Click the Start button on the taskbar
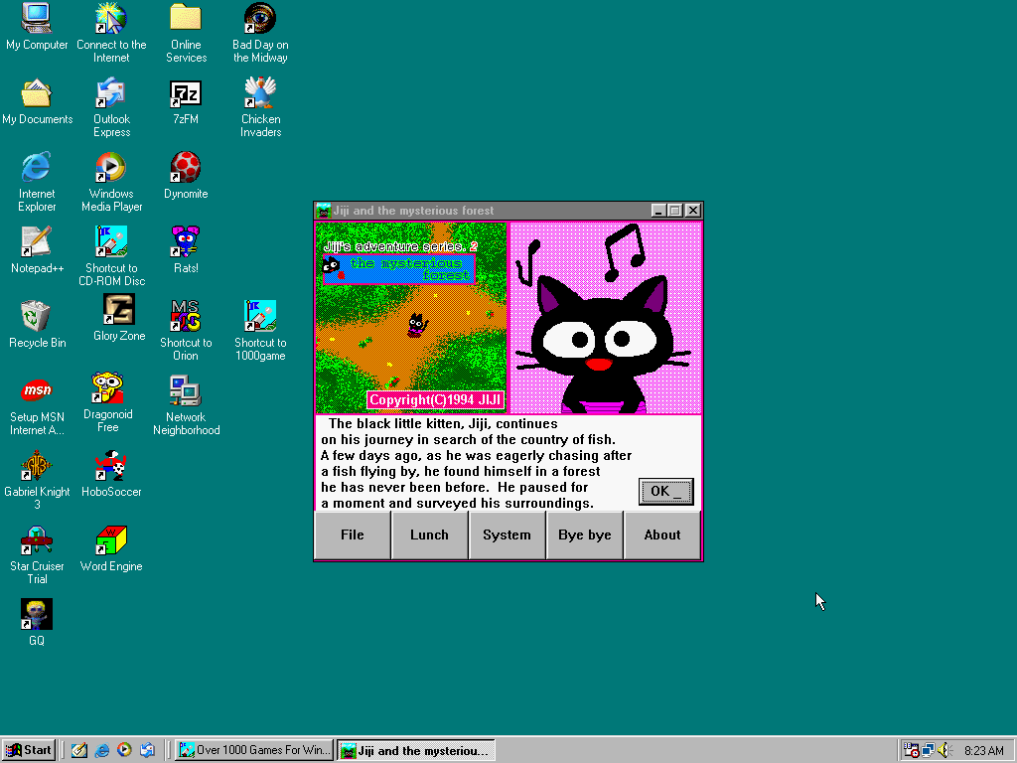This screenshot has height=763, width=1017. click(x=29, y=750)
